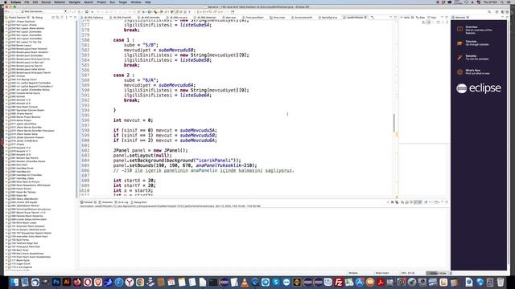Open the Navigate menu
The width and height of the screenshot is (515, 289).
click(x=75, y=2)
